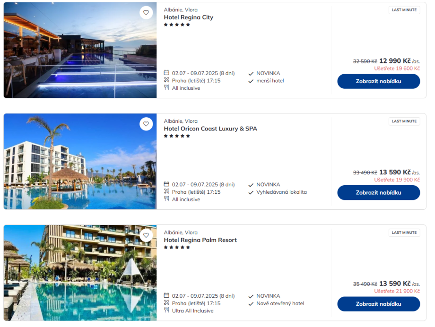Screen dimensions: 435x327
Task: Click calendar icon for Hotel Regina City dates
Action: [x=166, y=73]
